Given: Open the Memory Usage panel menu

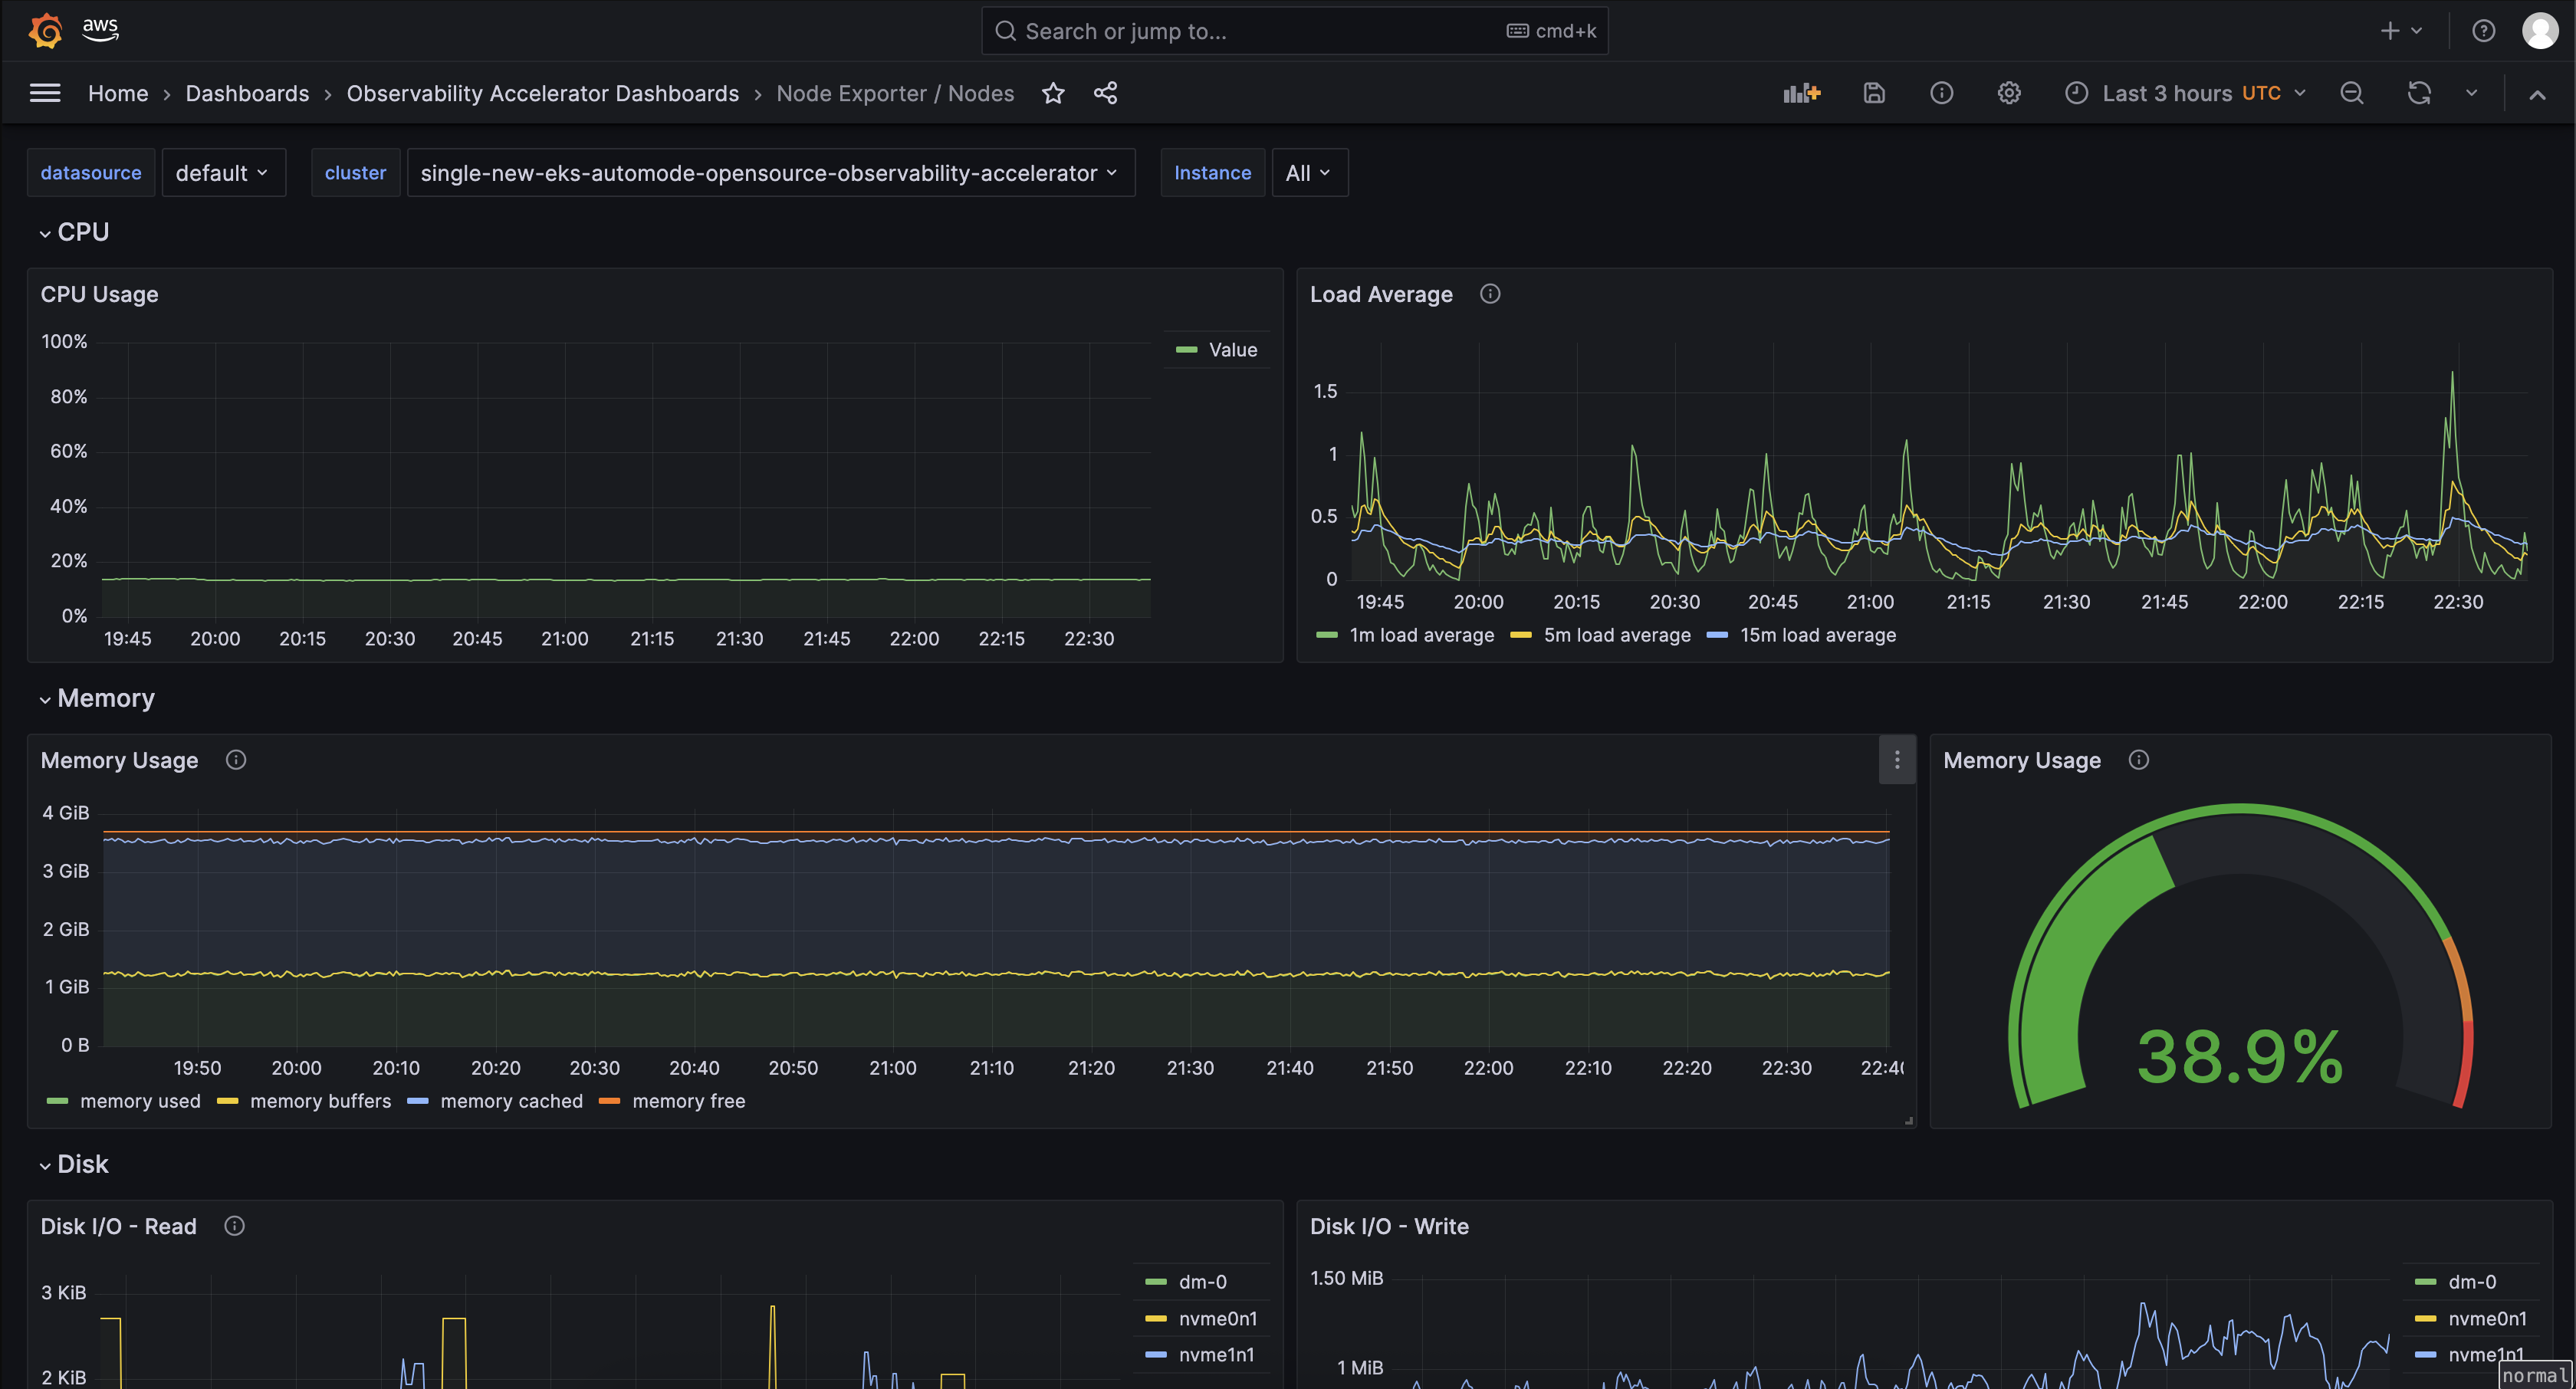Looking at the screenshot, I should coord(1897,760).
